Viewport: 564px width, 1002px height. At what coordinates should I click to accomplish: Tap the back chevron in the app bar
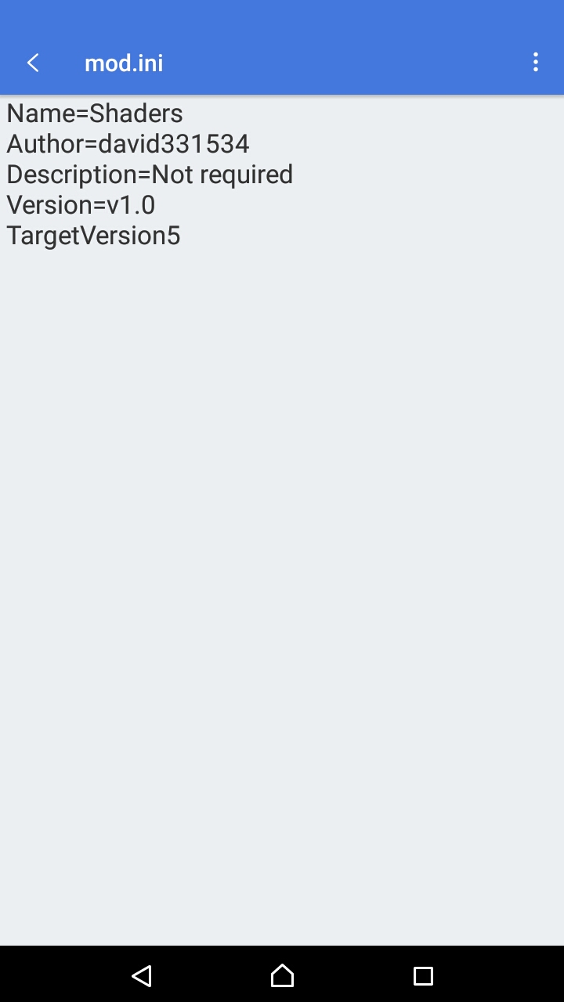[33, 63]
